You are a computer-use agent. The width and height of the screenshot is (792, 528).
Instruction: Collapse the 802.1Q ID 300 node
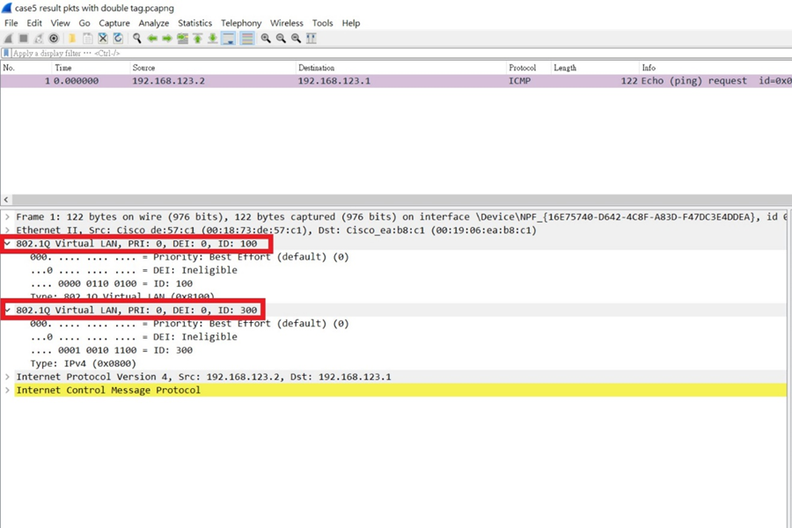(x=7, y=311)
